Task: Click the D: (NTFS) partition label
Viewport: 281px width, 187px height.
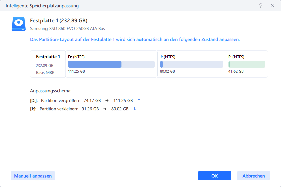Action: tap(76, 57)
